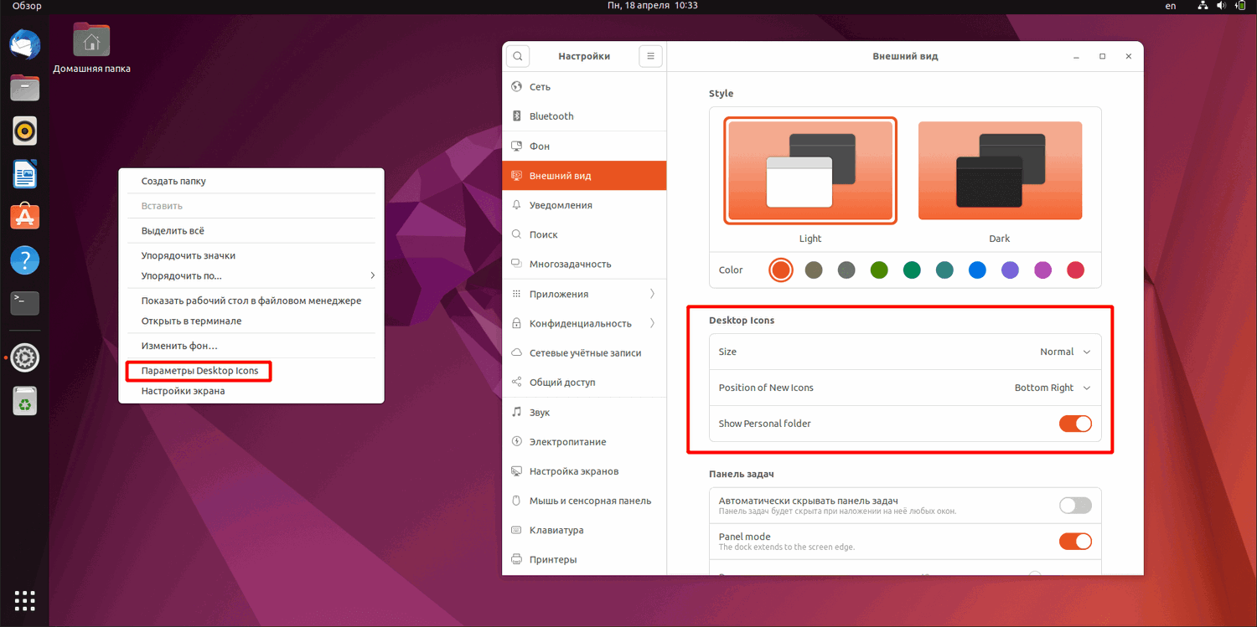Choose Показать рабочий стол в файловом менеджере
1257x627 pixels.
pos(251,301)
